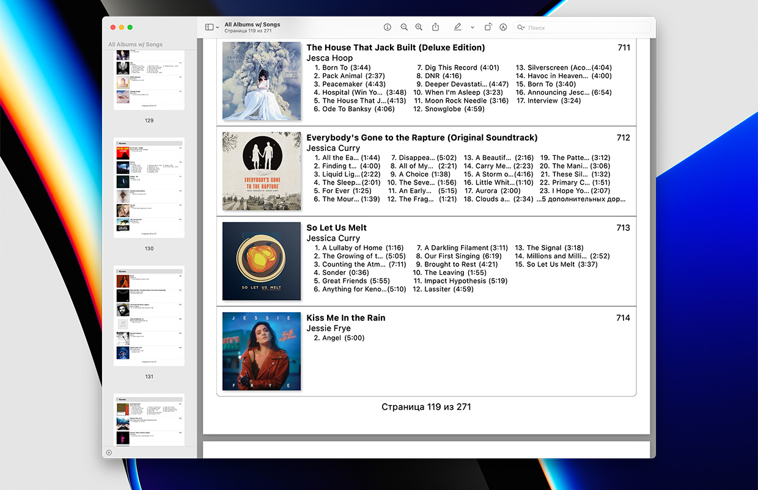Click track 12. Snowglobe (4:59)

click(449, 109)
